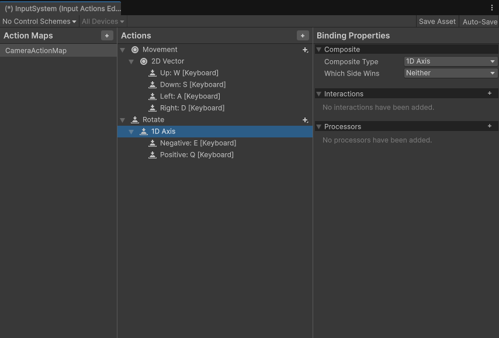The image size is (499, 338).
Task: Select the Negative: E [Keyboard] binding
Action: coord(197,143)
